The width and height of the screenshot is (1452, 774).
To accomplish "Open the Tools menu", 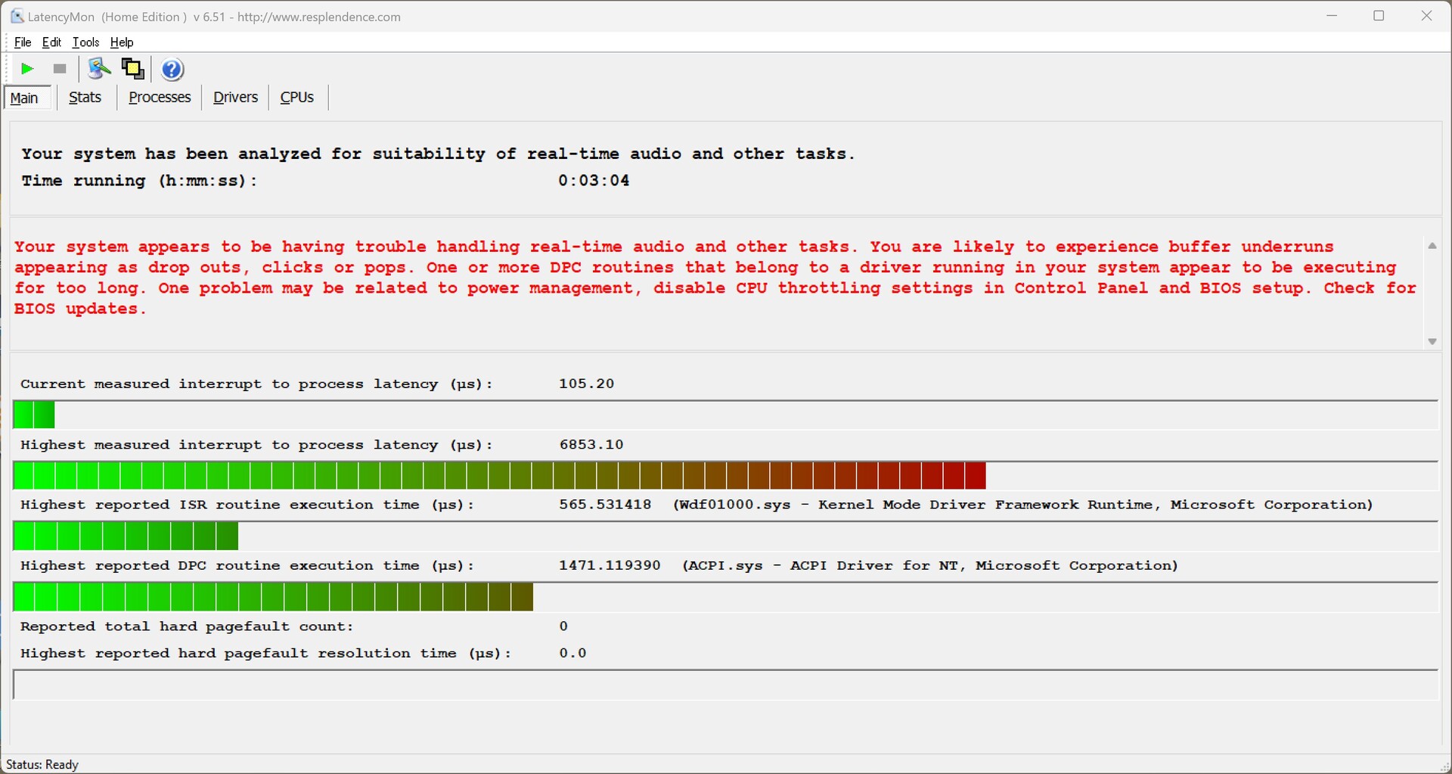I will point(85,42).
